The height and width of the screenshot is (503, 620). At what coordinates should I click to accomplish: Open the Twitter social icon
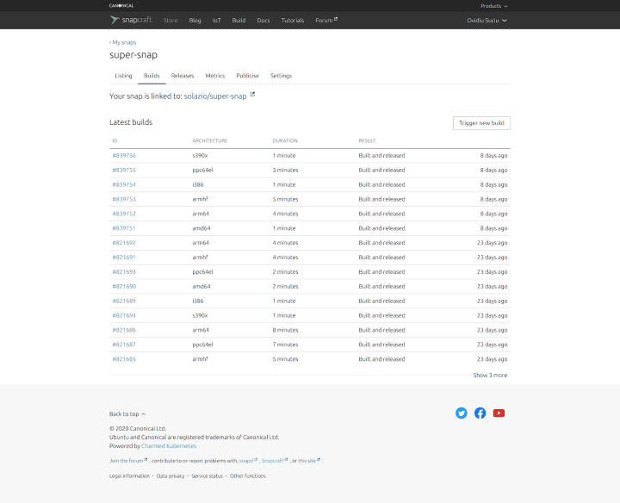coord(461,413)
